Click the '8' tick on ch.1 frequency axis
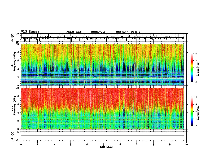Image resolution: width=210 pixels, height=162 pixels. click(x=18, y=52)
